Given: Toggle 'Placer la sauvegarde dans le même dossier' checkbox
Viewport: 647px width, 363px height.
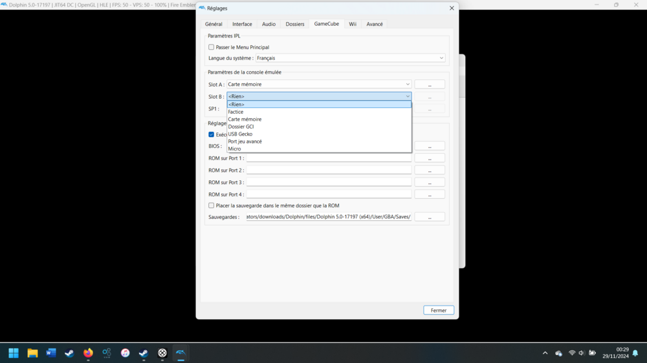Looking at the screenshot, I should [x=212, y=205].
